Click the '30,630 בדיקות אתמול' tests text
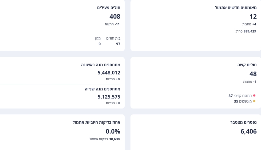This screenshot has width=261, height=150. pyautogui.click(x=105, y=139)
